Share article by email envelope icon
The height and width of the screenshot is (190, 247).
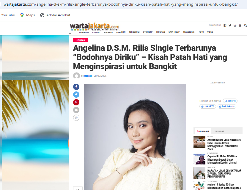(76, 110)
